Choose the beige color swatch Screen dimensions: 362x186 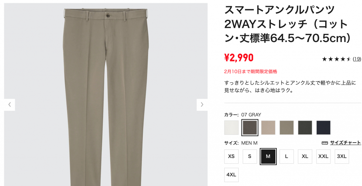click(268, 127)
